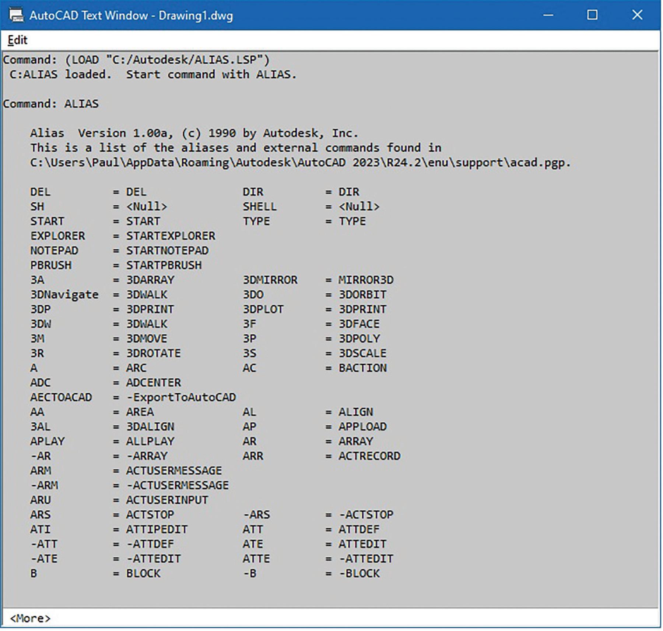Click the ALIGN command text
Screen dimensions: 663x631
[356, 412]
